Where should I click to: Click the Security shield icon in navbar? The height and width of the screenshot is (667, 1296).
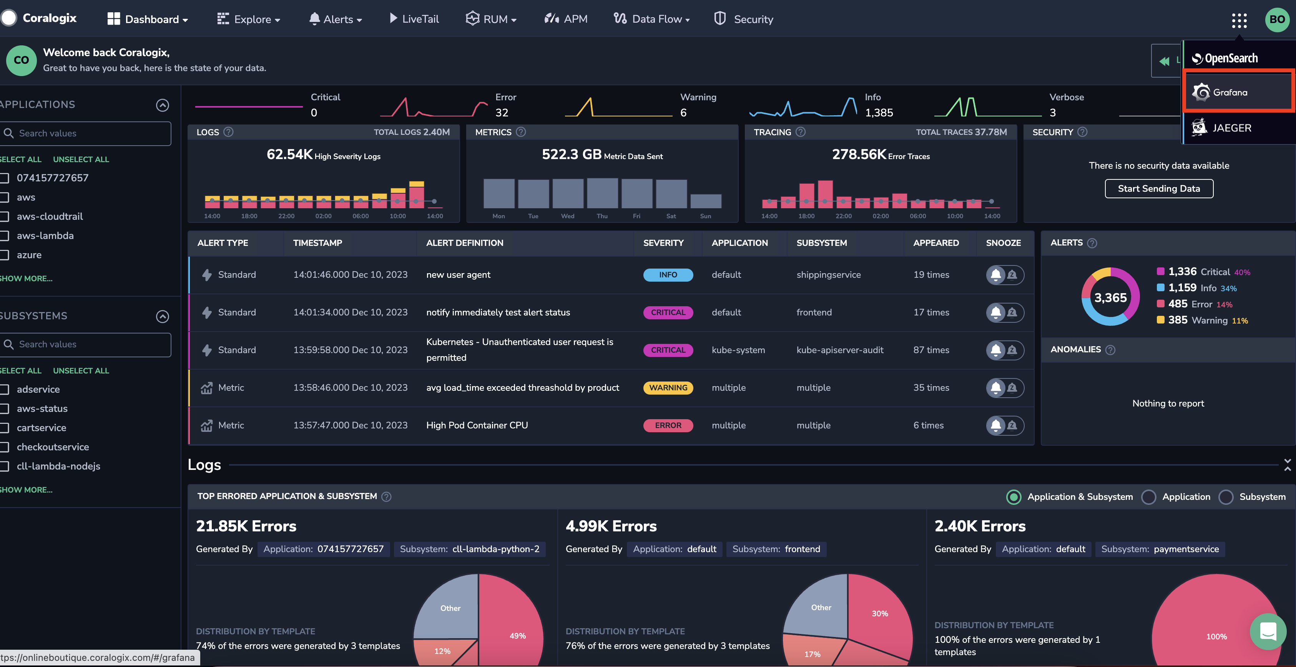tap(719, 18)
